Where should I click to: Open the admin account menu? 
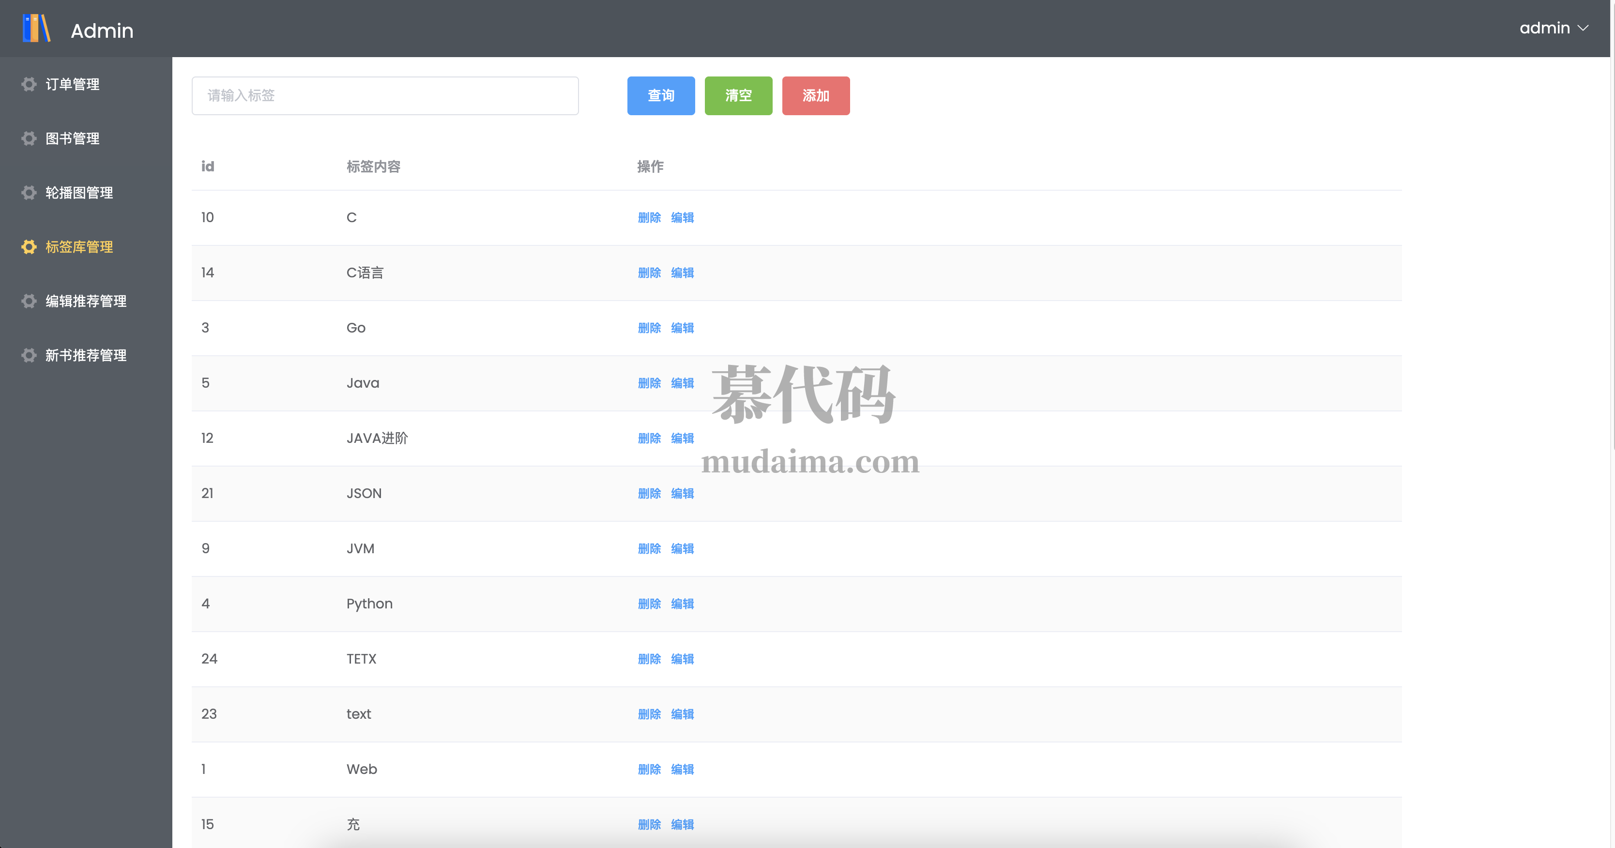pyautogui.click(x=1544, y=28)
